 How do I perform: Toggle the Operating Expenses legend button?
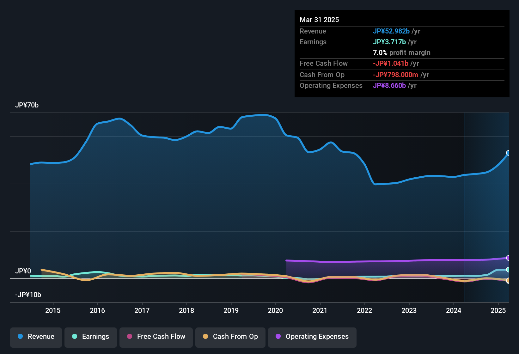(312, 337)
